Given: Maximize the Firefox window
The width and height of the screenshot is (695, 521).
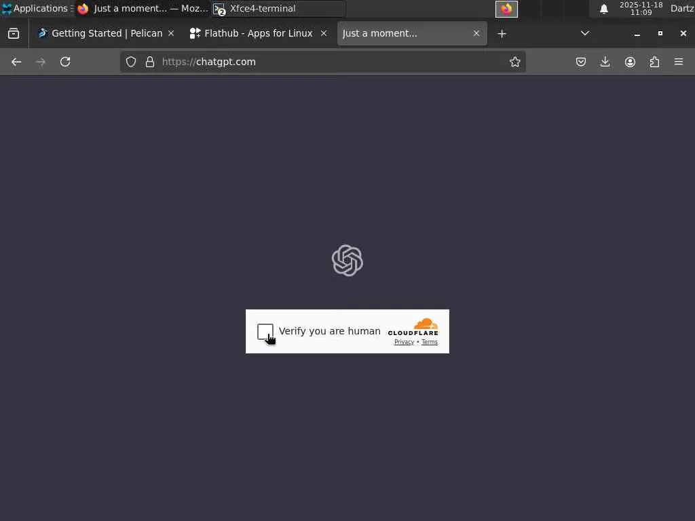Looking at the screenshot, I should click(x=660, y=33).
